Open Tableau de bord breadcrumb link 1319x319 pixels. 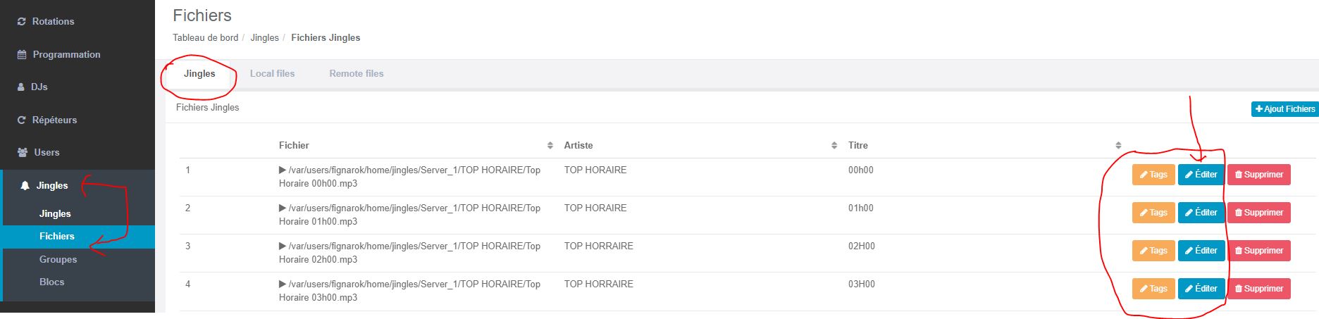[x=205, y=37]
